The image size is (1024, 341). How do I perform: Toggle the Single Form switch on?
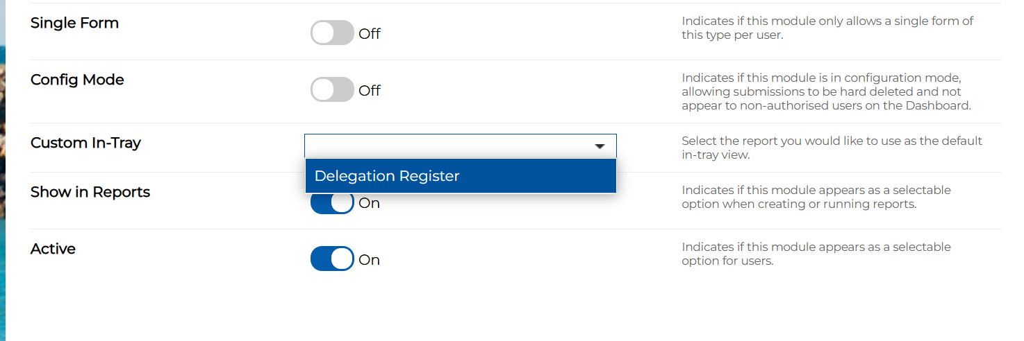[332, 33]
